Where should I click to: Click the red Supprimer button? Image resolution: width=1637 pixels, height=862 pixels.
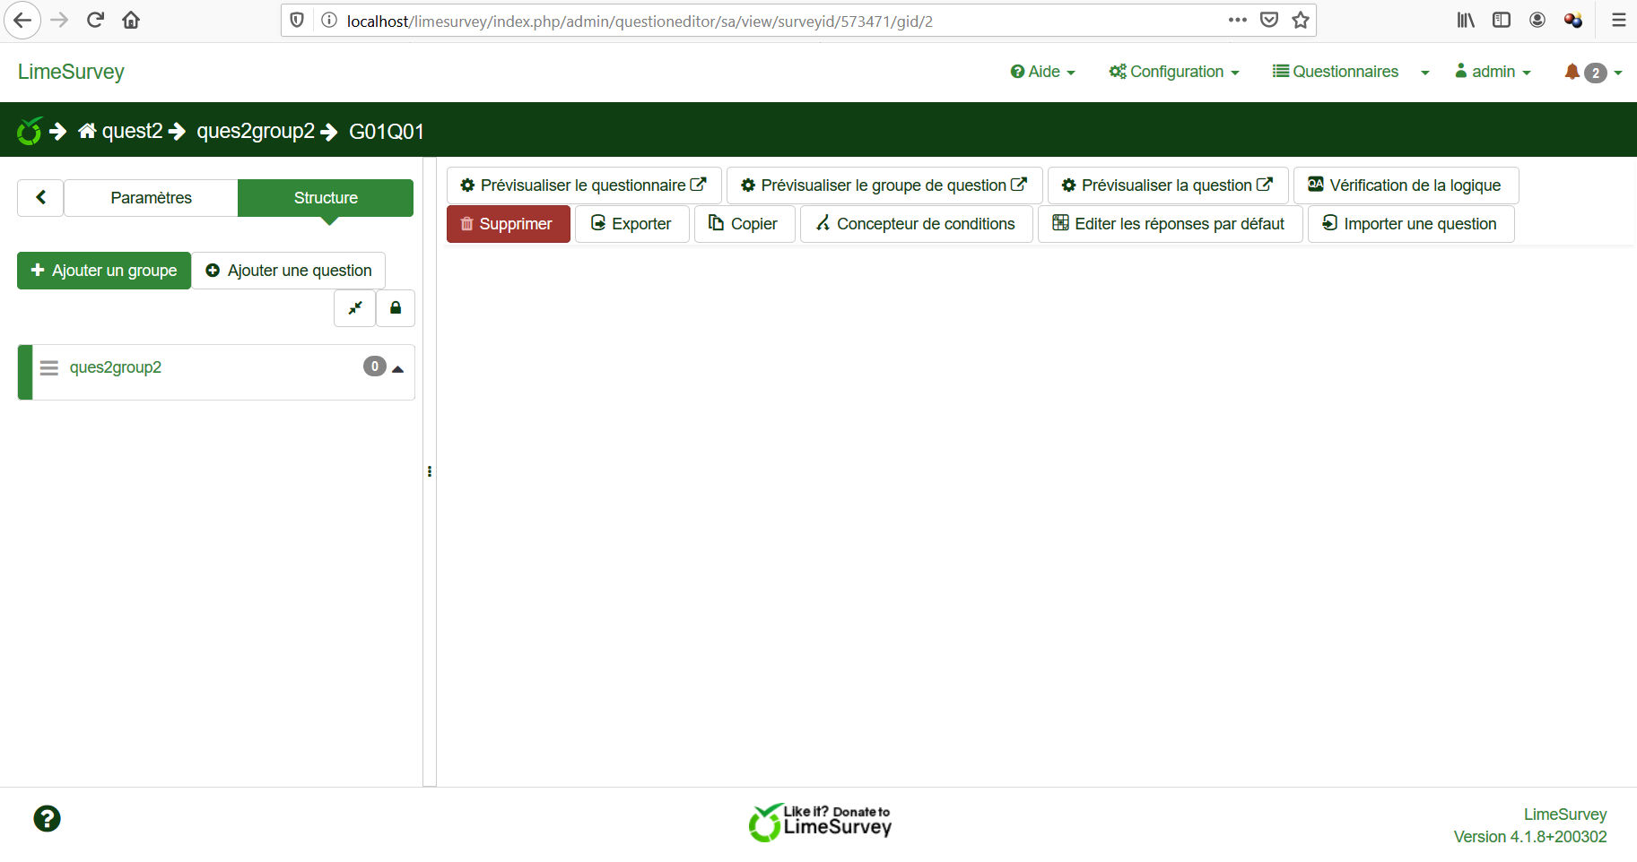pyautogui.click(x=508, y=224)
